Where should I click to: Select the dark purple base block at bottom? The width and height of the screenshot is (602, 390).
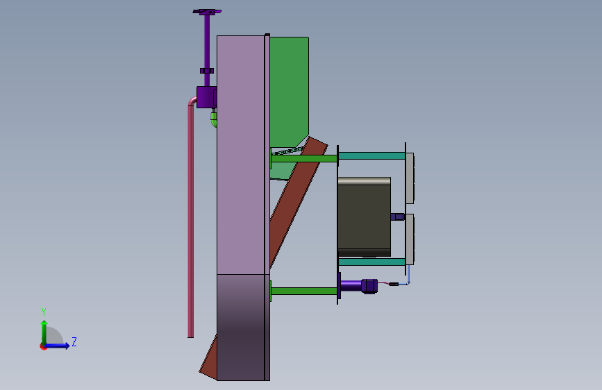click(241, 328)
